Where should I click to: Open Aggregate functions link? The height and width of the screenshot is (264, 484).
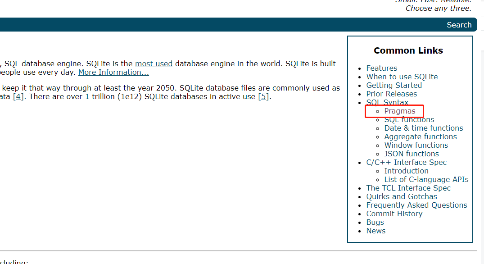pyautogui.click(x=421, y=137)
